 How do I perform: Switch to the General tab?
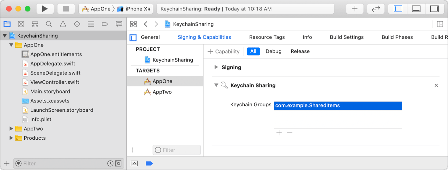(150, 37)
